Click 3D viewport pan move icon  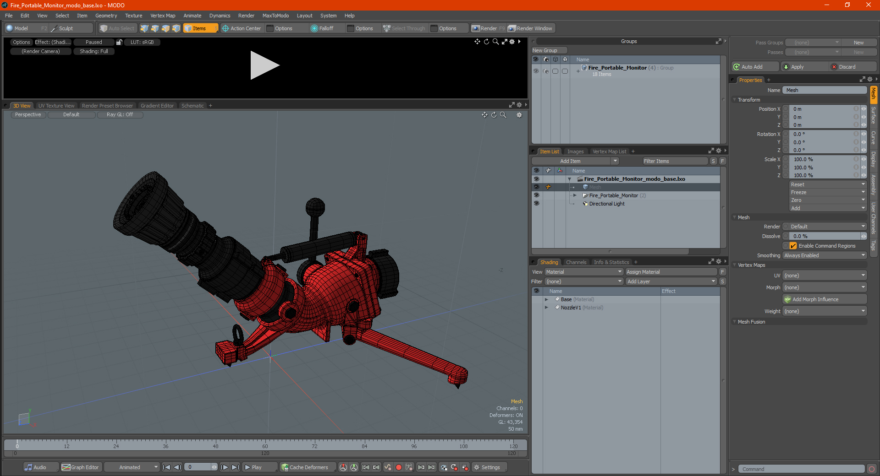(x=484, y=115)
